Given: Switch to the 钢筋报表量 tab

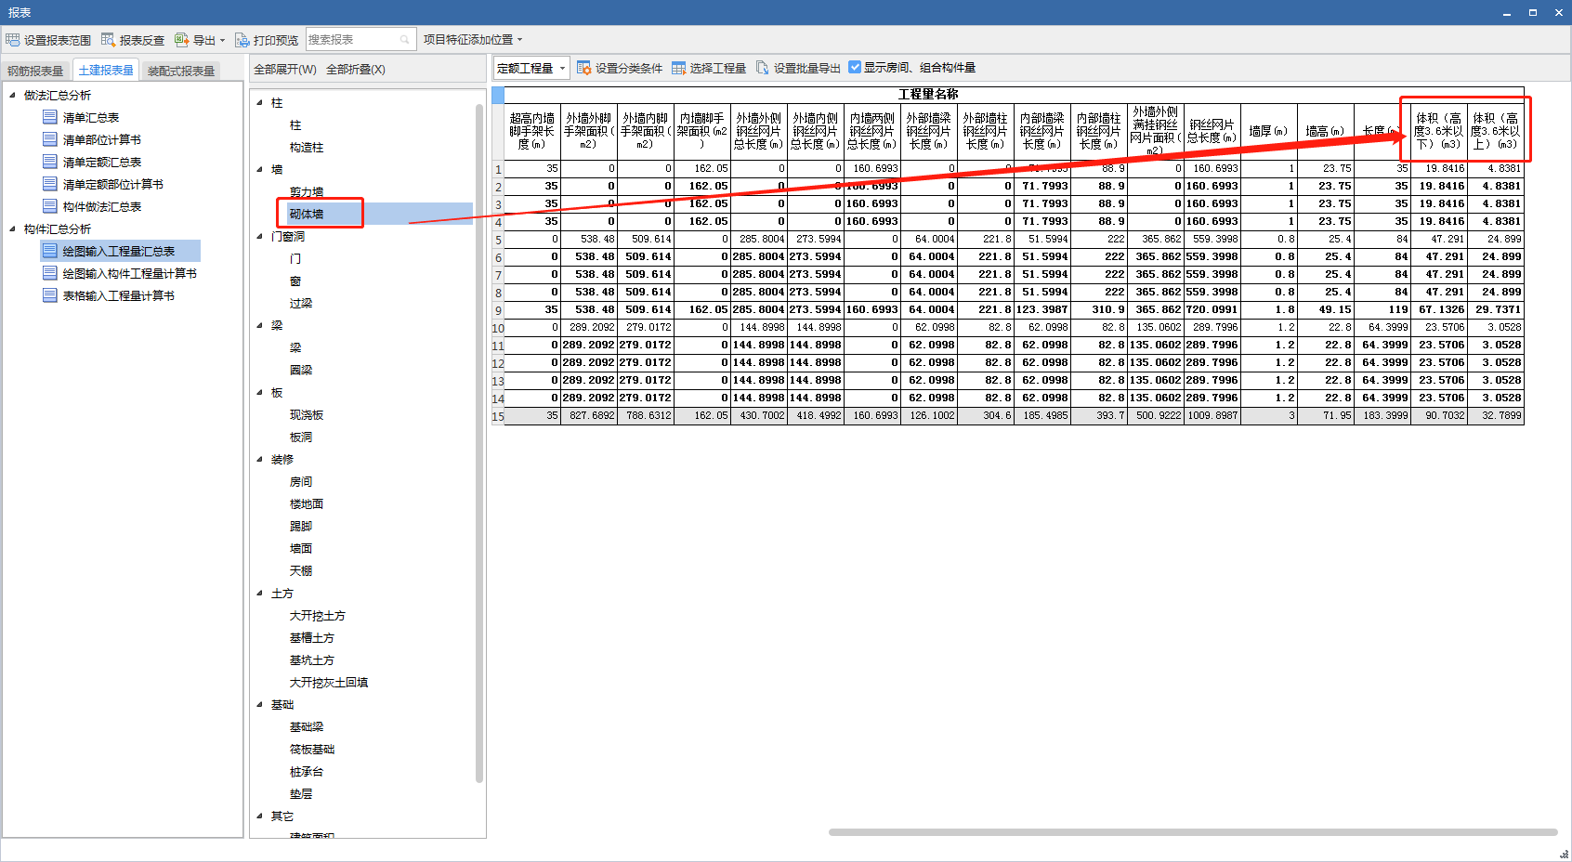Looking at the screenshot, I should [35, 71].
